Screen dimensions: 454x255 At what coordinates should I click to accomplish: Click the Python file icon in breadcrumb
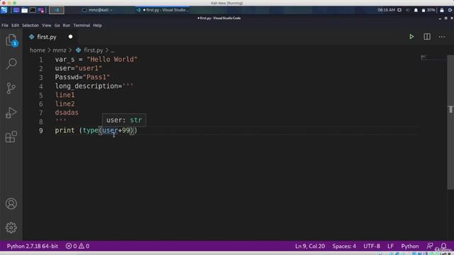pyautogui.click(x=78, y=50)
